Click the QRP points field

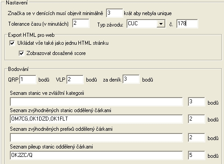(28, 79)
